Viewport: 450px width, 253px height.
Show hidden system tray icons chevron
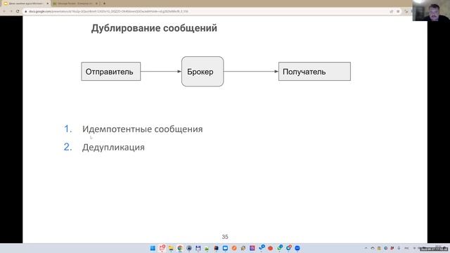pyautogui.click(x=366, y=248)
